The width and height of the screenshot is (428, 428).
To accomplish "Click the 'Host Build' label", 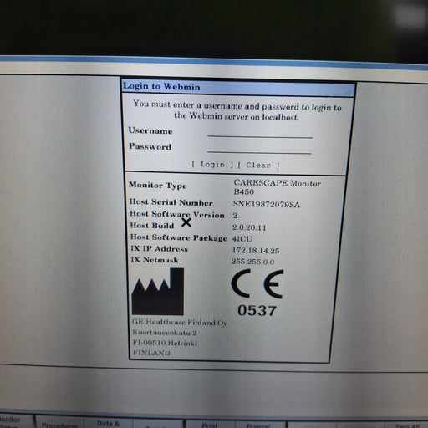I will [x=152, y=226].
